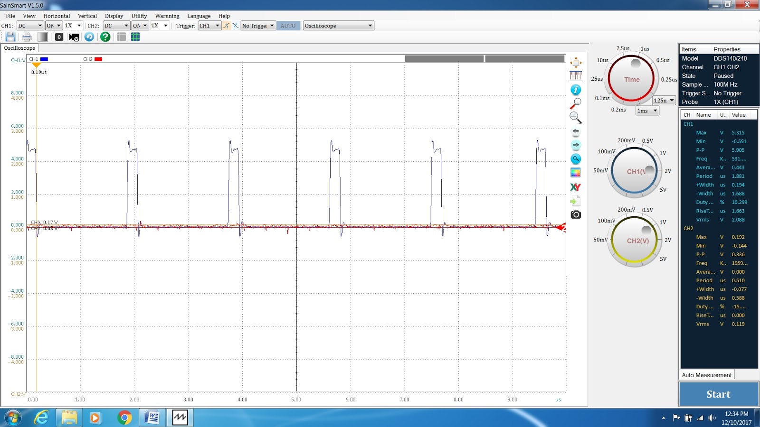Screen dimensions: 760x427
Task: Click the video recorder icon
Action: point(74,37)
